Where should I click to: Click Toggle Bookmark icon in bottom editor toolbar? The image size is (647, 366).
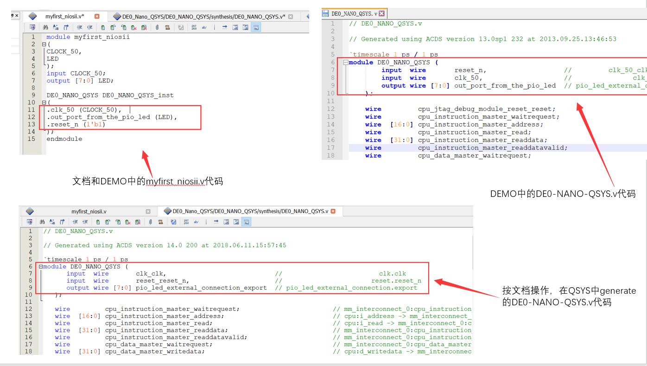[x=98, y=222]
